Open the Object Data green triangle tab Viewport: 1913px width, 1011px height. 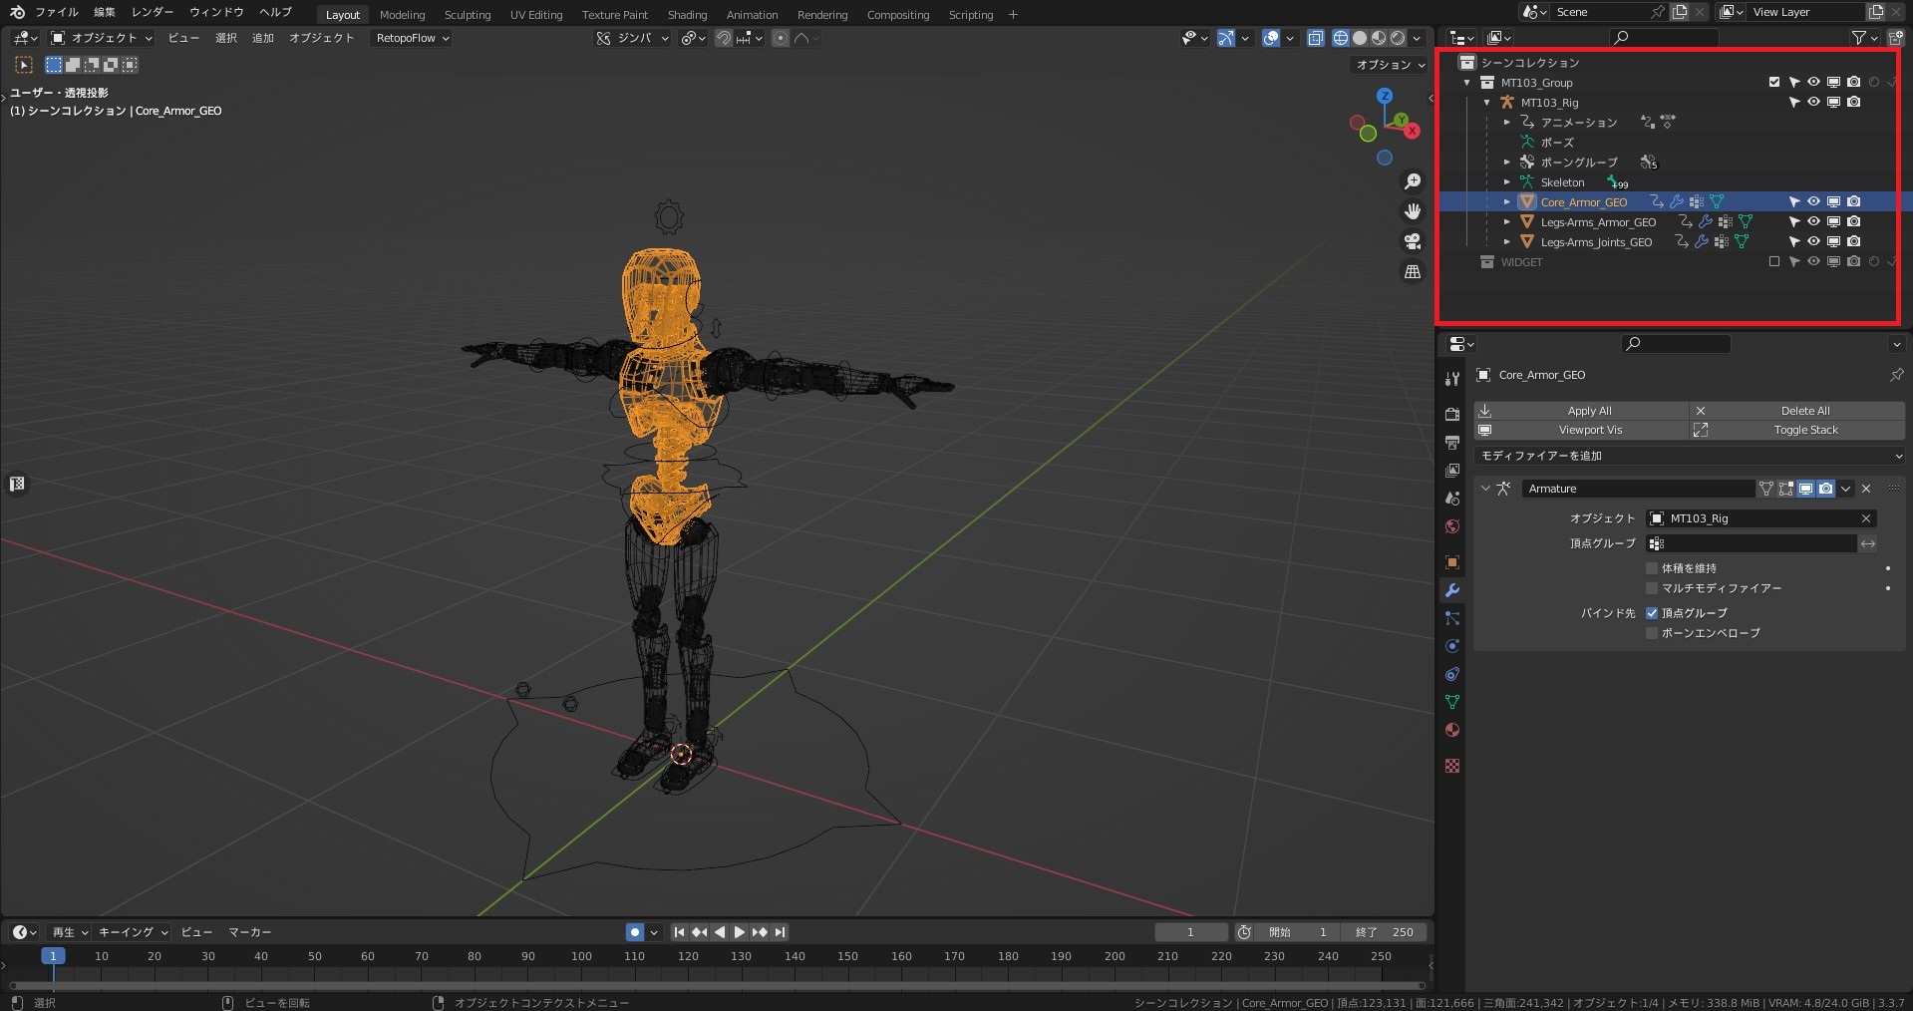point(1452,702)
